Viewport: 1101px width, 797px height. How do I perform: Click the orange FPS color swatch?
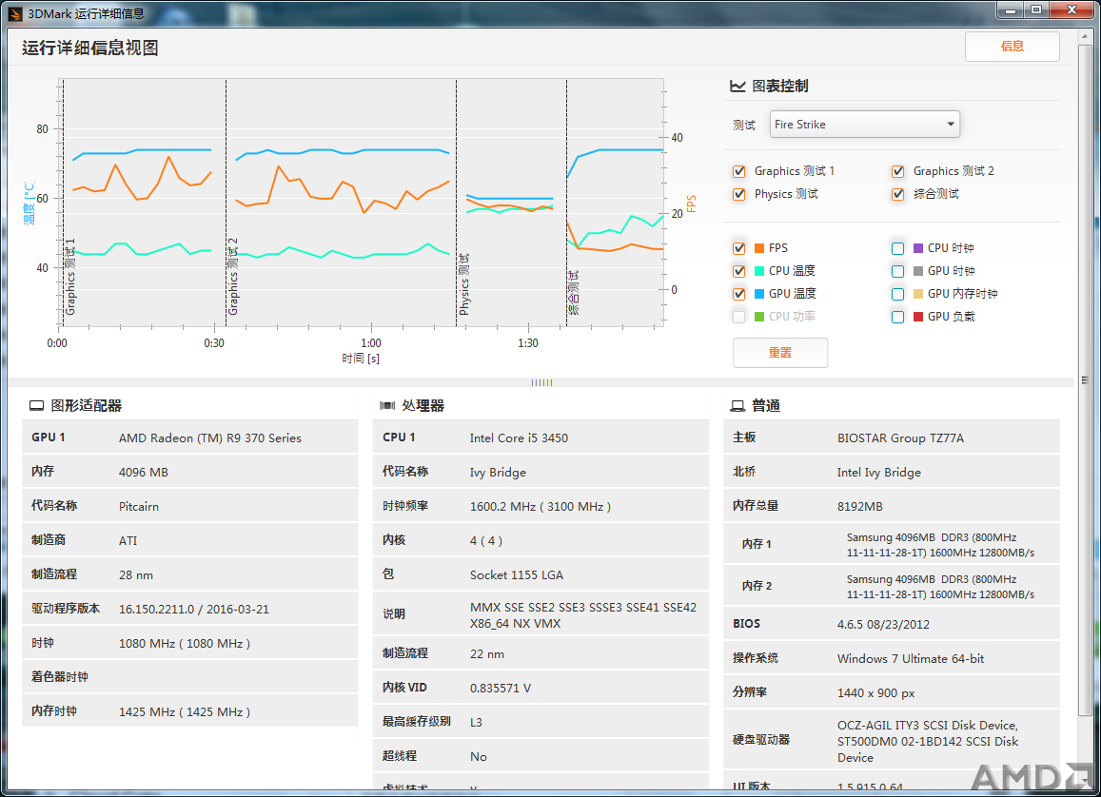(x=759, y=248)
